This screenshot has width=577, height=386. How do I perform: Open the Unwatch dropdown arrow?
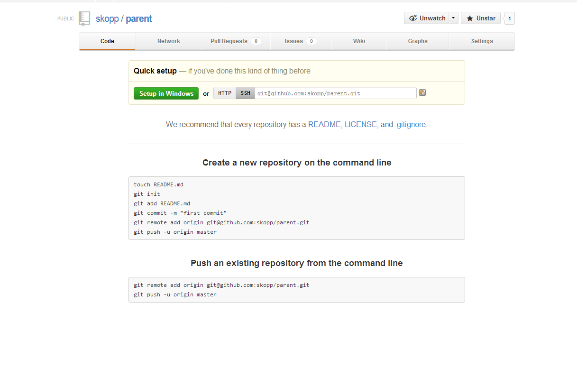click(453, 18)
